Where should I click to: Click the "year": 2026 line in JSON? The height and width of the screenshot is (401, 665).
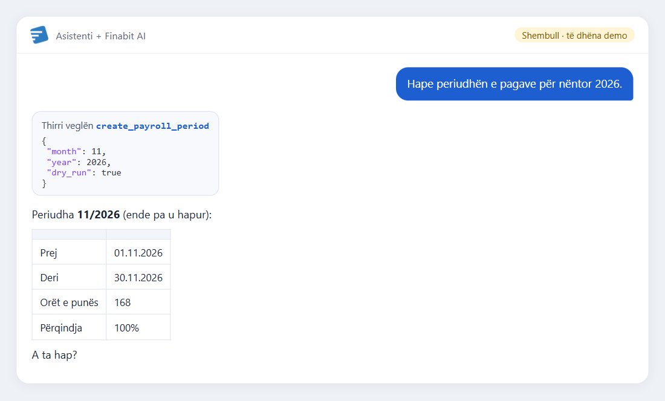pos(79,162)
